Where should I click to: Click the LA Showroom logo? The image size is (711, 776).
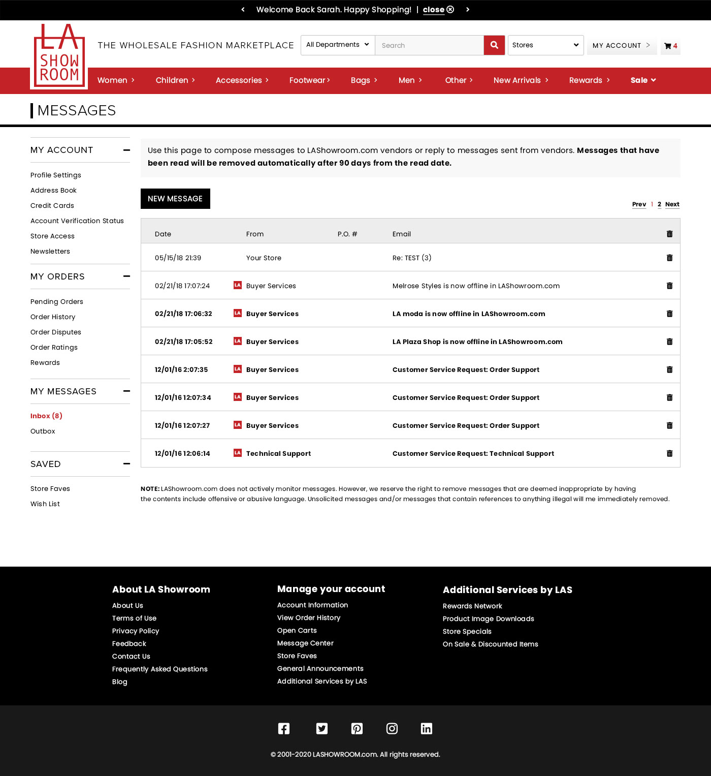(x=59, y=56)
